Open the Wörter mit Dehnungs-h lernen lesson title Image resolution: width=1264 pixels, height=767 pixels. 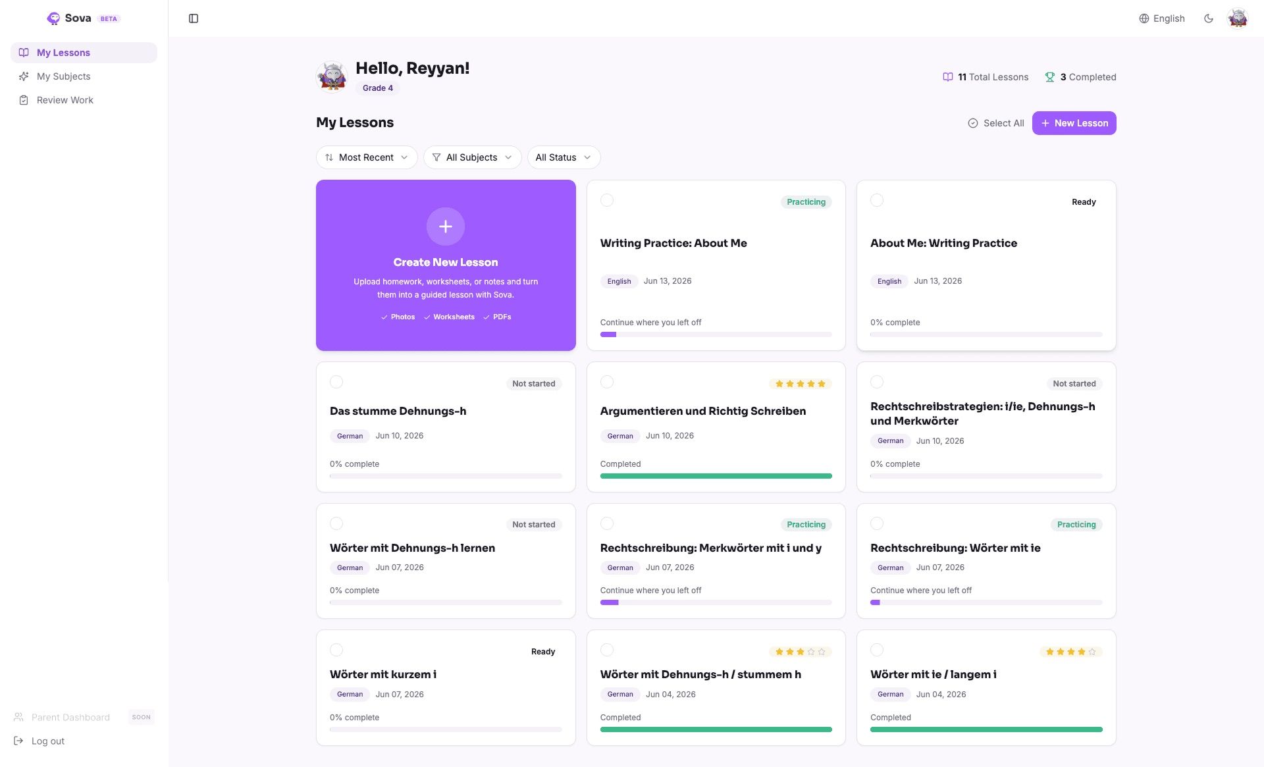coord(412,548)
